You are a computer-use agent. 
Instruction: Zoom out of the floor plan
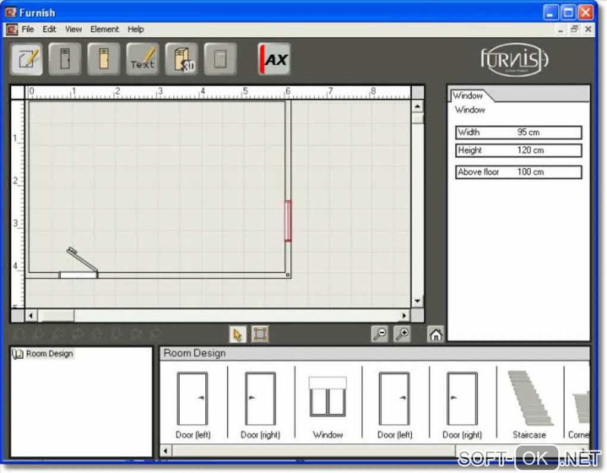pyautogui.click(x=380, y=334)
